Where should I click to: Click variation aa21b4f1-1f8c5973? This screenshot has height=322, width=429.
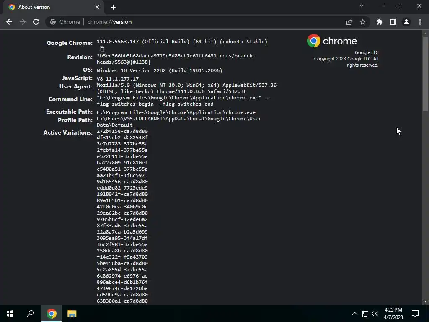[x=122, y=175]
